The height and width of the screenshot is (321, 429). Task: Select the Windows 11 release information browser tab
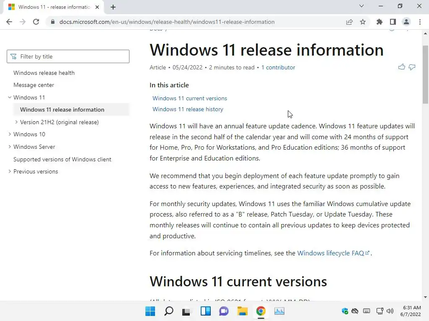(x=54, y=7)
